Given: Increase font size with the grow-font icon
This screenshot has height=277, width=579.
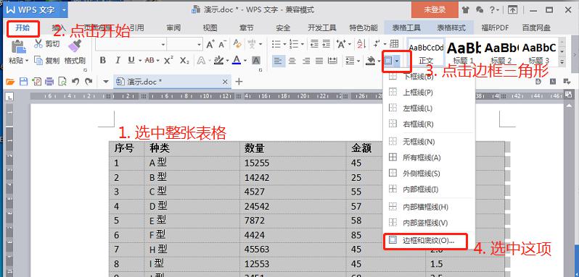Looking at the screenshot, I should coord(210,45).
